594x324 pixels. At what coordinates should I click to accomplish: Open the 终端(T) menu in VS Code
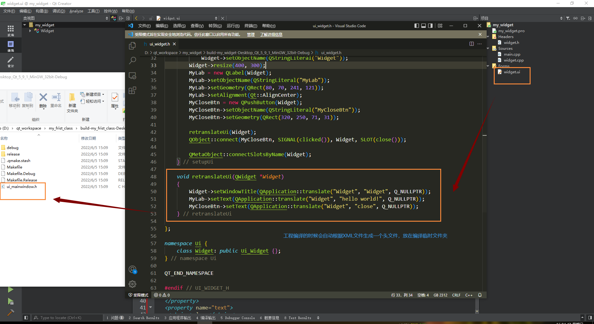pos(251,26)
